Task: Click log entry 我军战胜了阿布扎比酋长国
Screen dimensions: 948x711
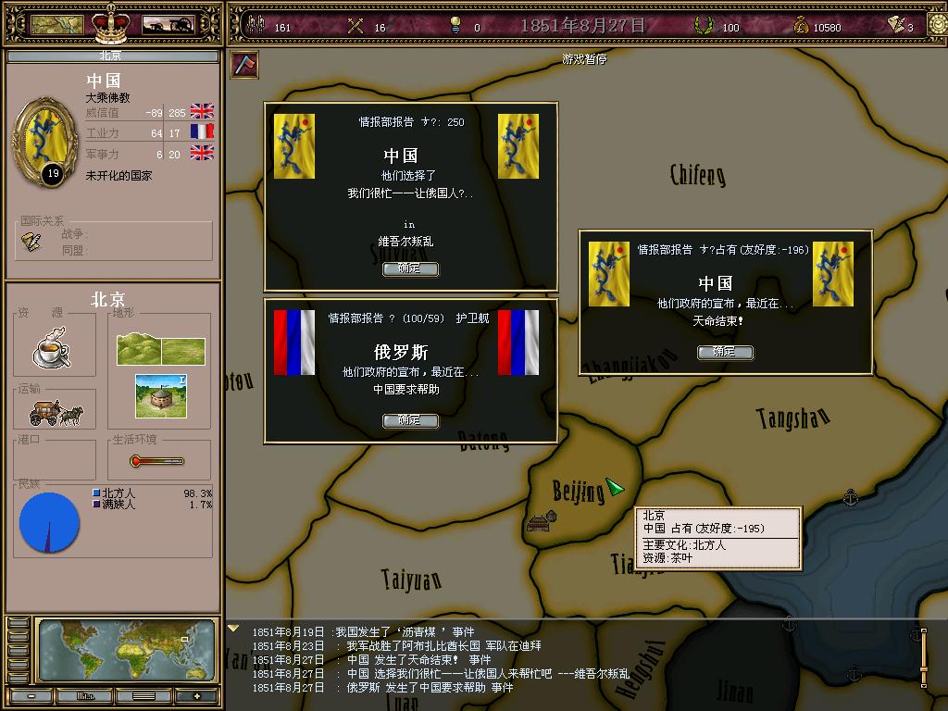Action: [396, 645]
